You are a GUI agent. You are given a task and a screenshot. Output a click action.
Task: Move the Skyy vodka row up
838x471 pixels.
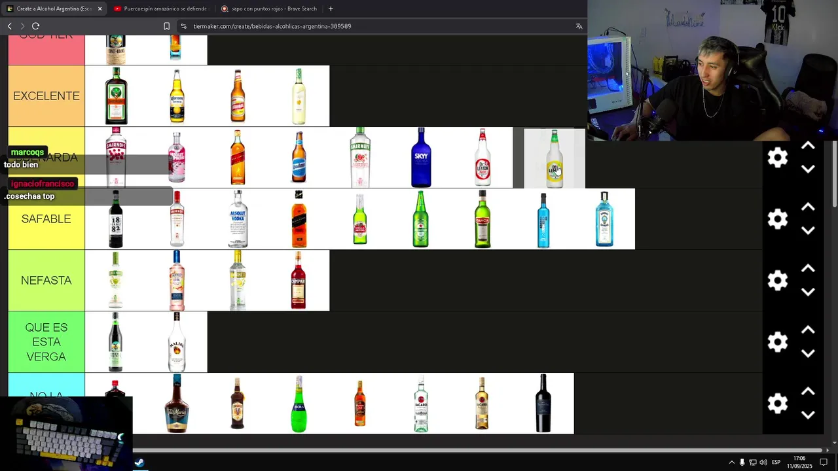pyautogui.click(x=808, y=146)
